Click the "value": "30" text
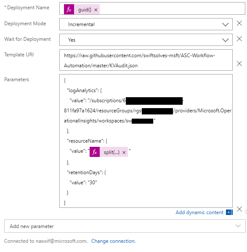 83,183
